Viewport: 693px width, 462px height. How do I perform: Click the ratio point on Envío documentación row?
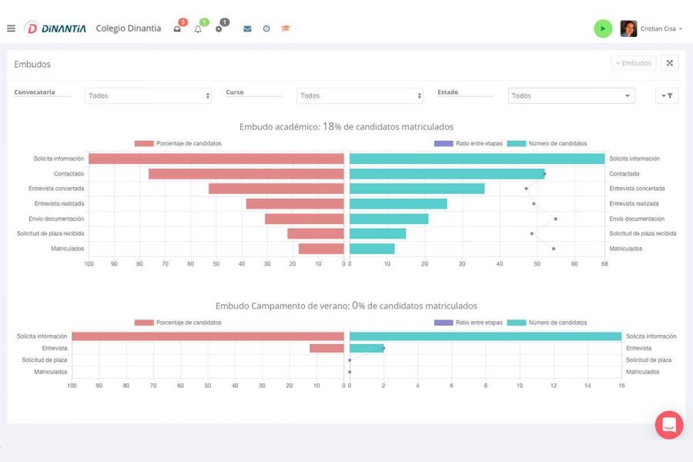click(x=555, y=219)
